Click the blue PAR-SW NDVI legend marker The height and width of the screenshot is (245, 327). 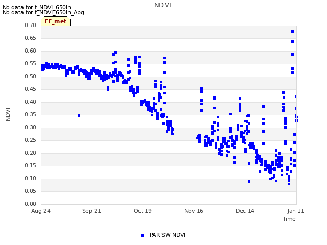click(x=142, y=235)
